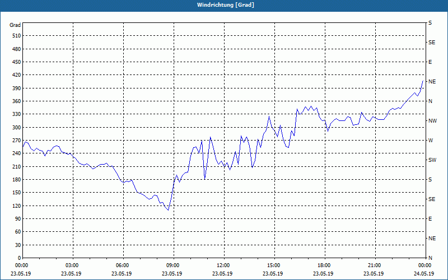The height and width of the screenshot is (280, 448).
Task: Select the 150 value on left axis
Action: coord(17,193)
